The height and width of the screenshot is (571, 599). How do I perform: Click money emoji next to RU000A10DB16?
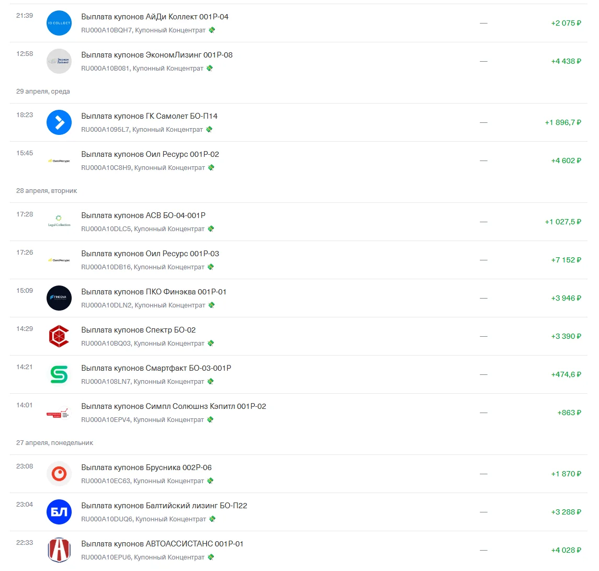pyautogui.click(x=210, y=267)
